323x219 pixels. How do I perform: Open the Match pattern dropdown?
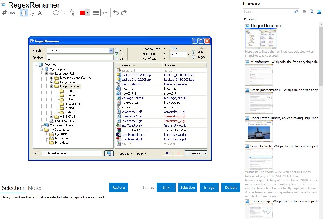(111, 50)
